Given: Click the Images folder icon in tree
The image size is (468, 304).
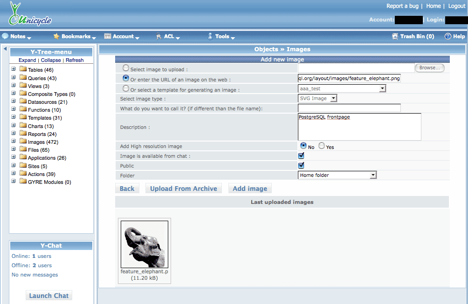Looking at the screenshot, I should click(23, 142).
